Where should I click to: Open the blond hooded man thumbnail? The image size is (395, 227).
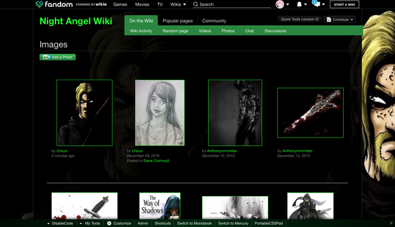85,113
